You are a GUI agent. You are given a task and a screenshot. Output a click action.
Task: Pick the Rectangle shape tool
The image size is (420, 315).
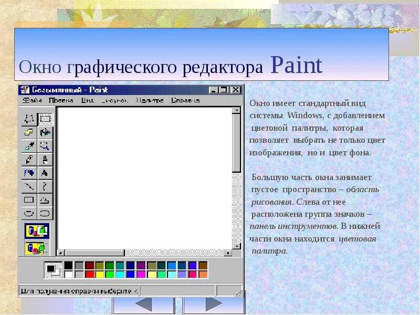pos(29,200)
